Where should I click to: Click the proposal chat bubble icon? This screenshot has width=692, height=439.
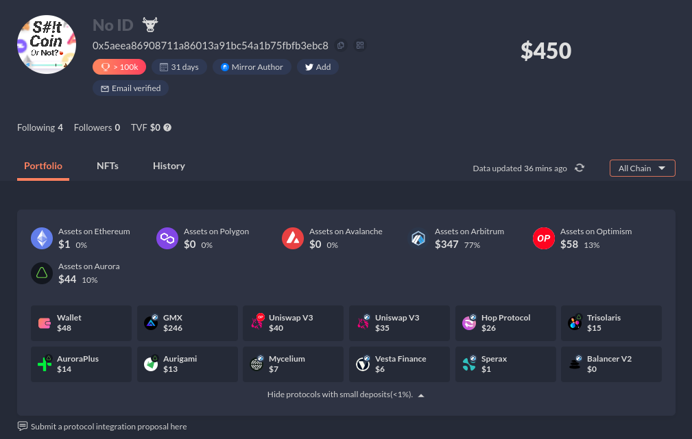[23, 426]
